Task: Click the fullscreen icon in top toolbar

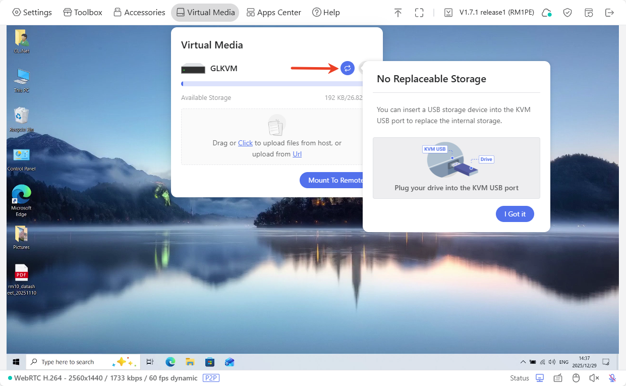Action: 419,12
